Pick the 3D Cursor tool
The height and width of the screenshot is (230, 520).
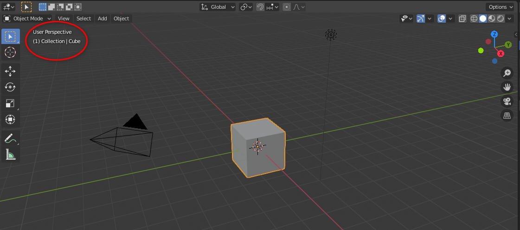pos(10,52)
